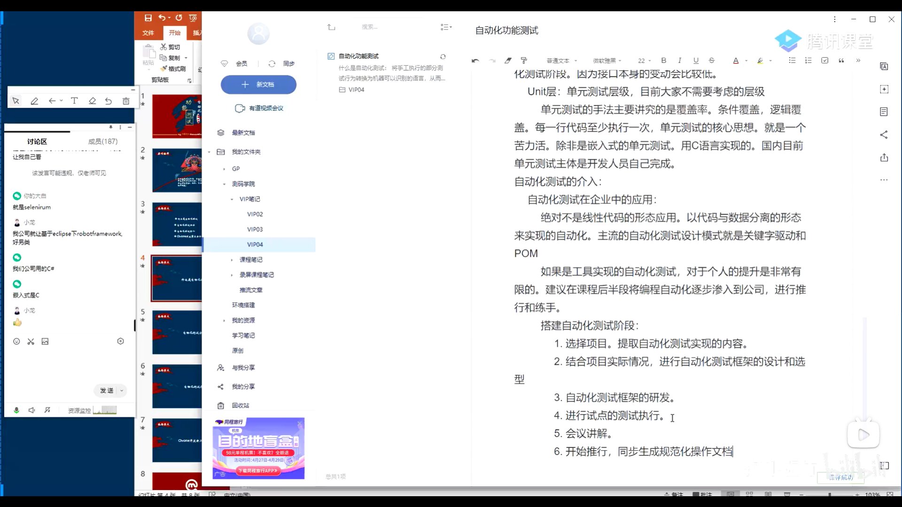Open the font size 22 dropdown

tap(644, 61)
